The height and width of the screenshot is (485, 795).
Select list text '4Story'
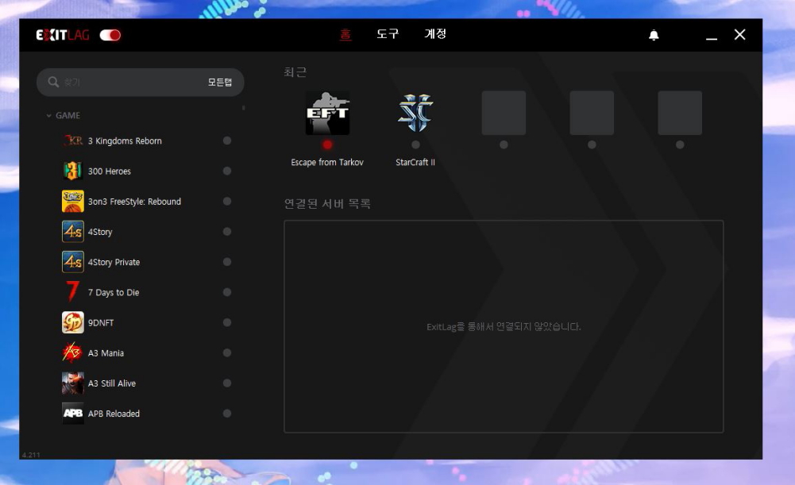click(100, 232)
